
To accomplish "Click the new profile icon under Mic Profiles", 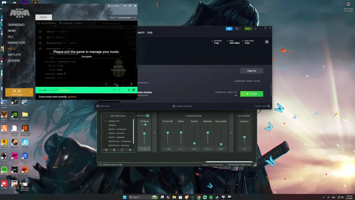I will [x=114, y=150].
